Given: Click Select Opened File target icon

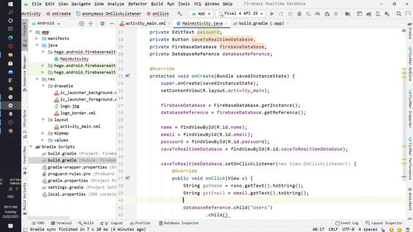Looking at the screenshot, I should click(82, 23).
